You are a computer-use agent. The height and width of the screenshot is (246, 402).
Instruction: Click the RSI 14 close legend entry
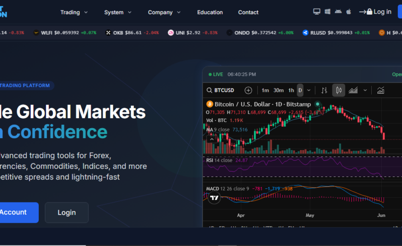[x=219, y=160]
